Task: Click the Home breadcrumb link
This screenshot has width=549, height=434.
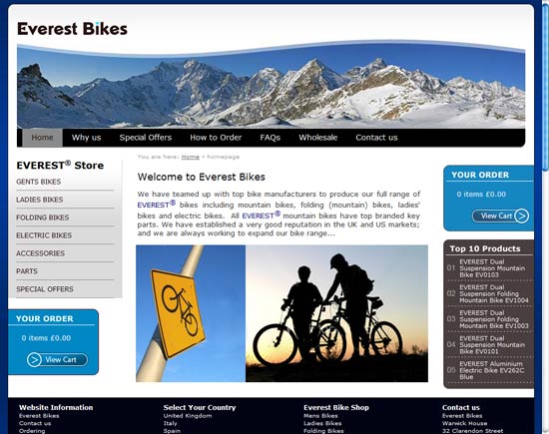Action: coord(190,157)
